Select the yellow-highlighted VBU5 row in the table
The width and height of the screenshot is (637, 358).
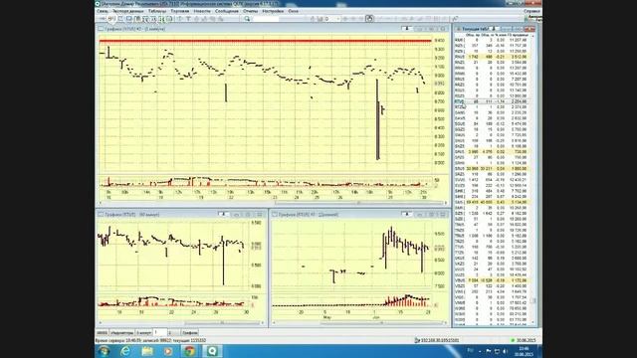[x=492, y=280]
